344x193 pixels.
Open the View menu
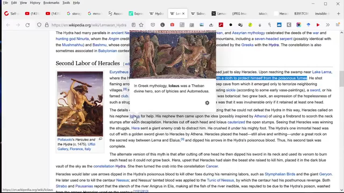(x=23, y=3)
